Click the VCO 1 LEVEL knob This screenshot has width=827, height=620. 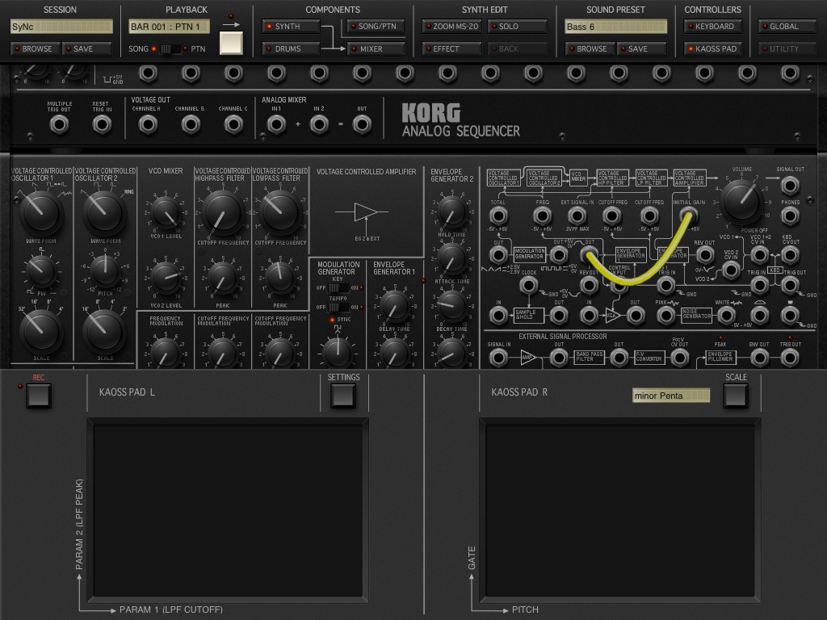click(x=166, y=213)
